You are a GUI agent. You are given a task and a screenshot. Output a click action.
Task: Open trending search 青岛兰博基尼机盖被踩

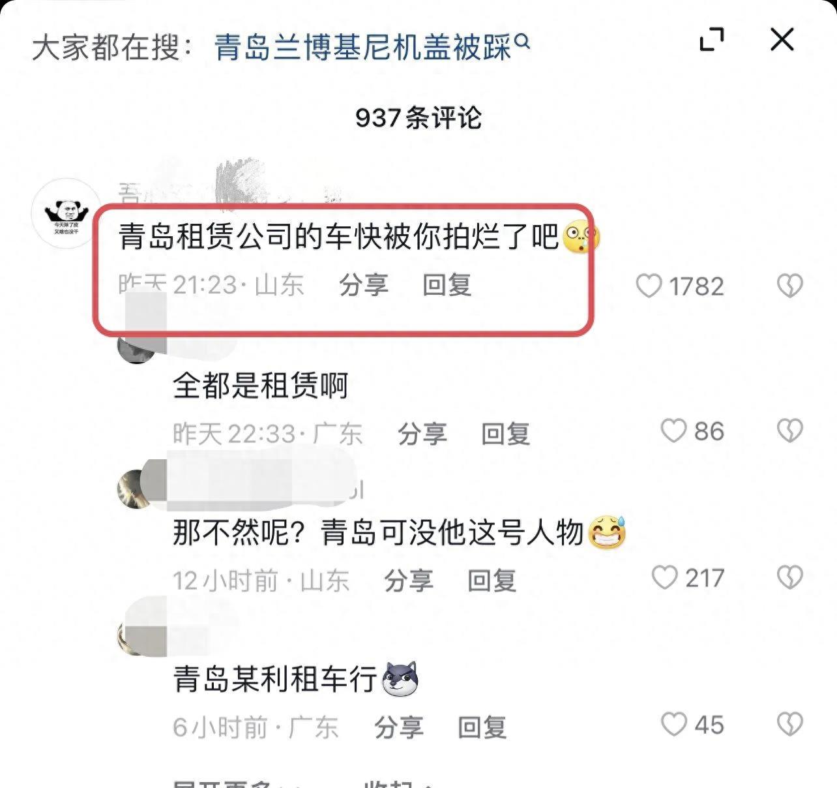tap(372, 47)
